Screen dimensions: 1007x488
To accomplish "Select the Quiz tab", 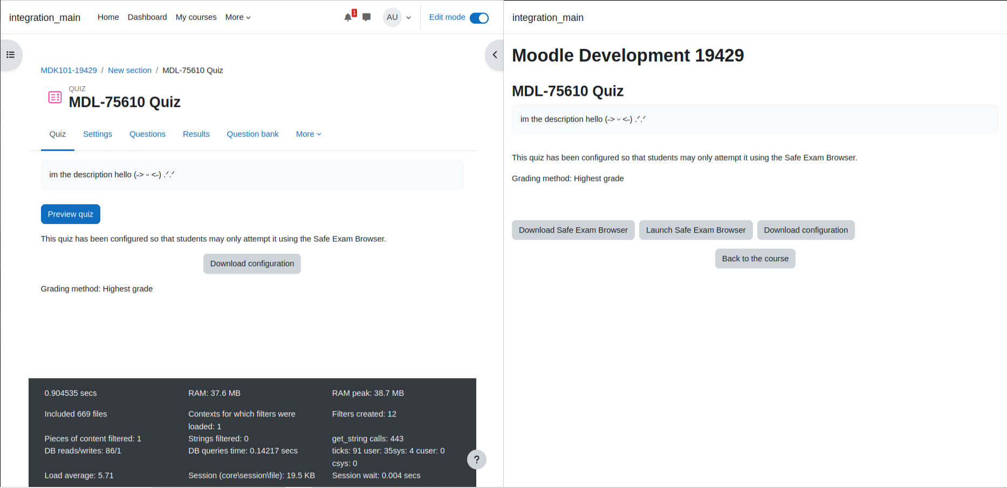I will [x=58, y=134].
